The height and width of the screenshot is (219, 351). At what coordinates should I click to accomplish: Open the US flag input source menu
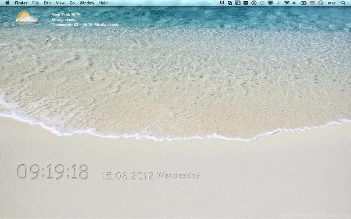(312, 3)
